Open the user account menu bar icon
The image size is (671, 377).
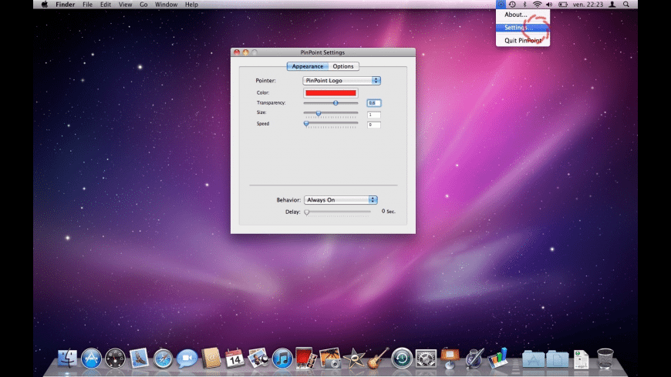(x=612, y=5)
